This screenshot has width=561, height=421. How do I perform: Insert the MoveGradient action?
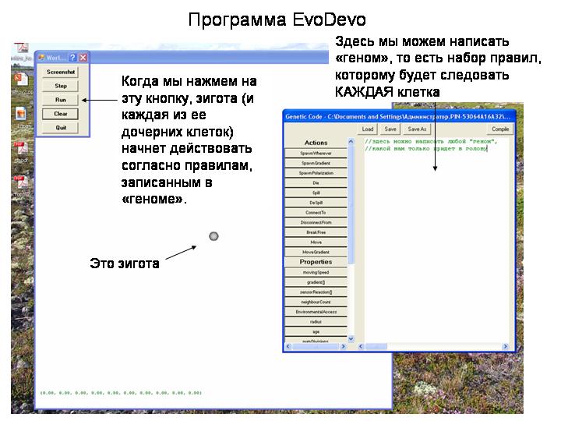pos(316,252)
